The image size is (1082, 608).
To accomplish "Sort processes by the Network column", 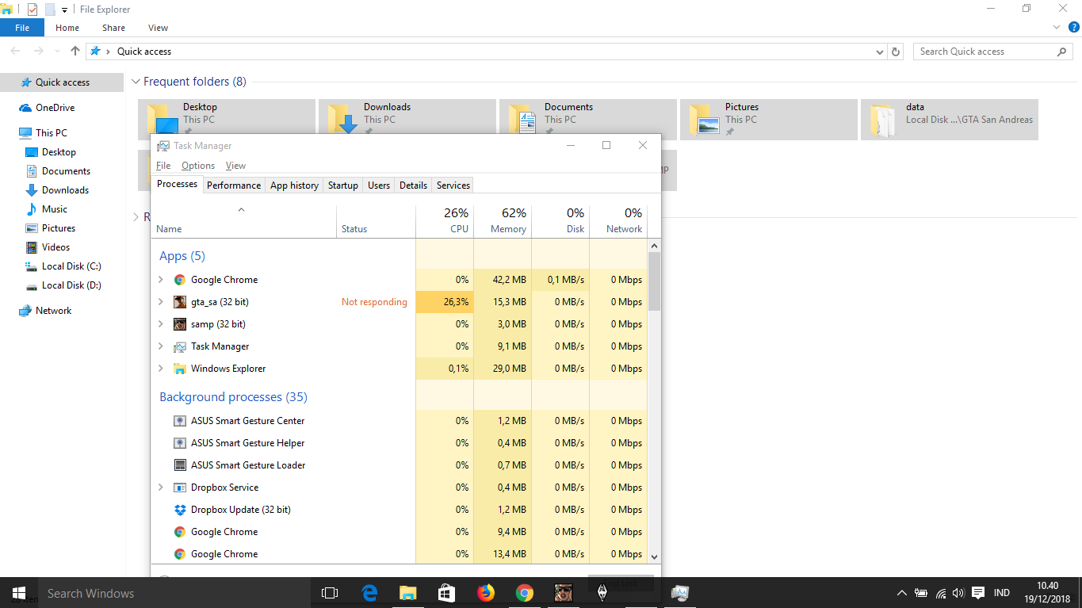I will tap(618, 220).
